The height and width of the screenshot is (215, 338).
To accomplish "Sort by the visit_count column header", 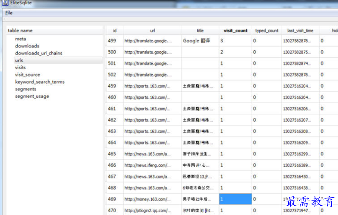I will tap(236, 31).
